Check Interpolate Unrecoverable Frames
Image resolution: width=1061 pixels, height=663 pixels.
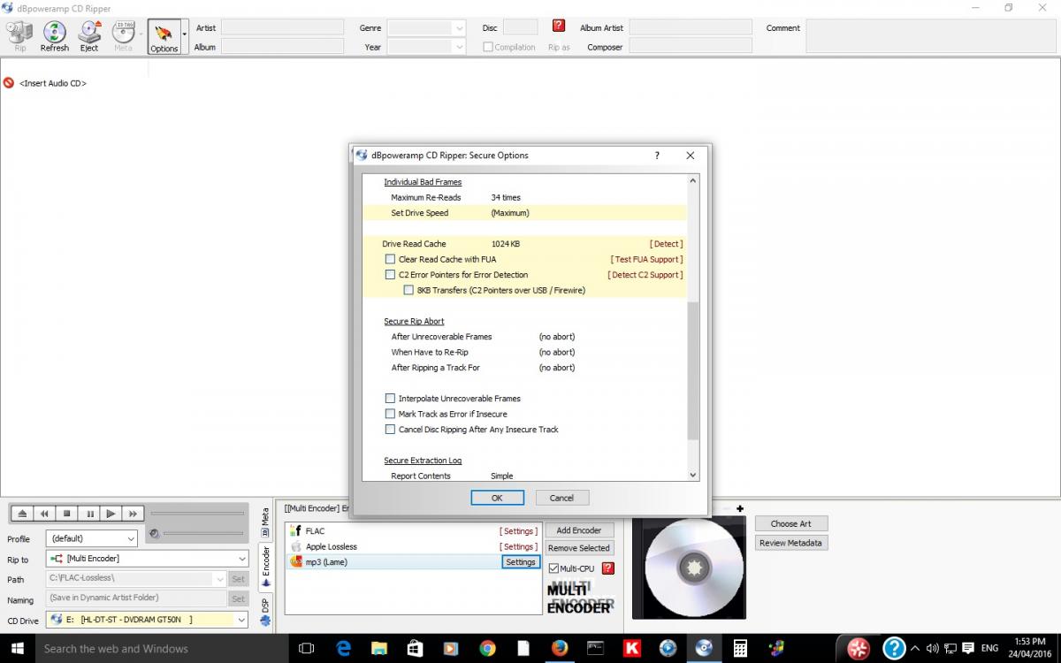click(x=390, y=399)
